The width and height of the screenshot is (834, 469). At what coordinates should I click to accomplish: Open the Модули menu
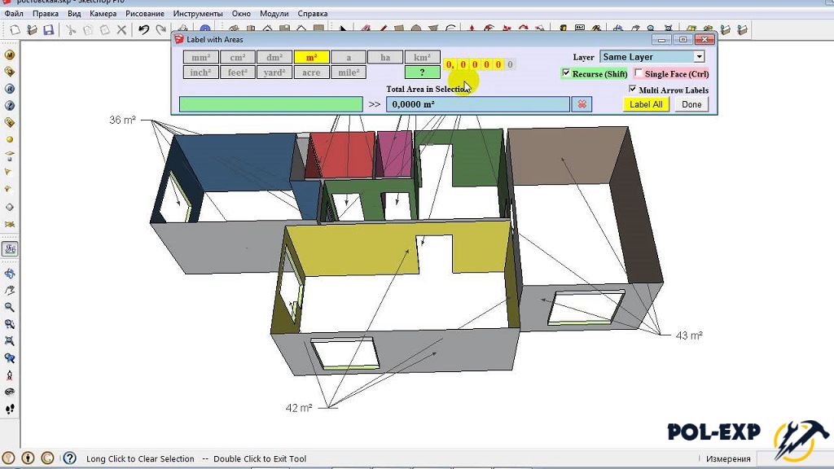pos(274,14)
